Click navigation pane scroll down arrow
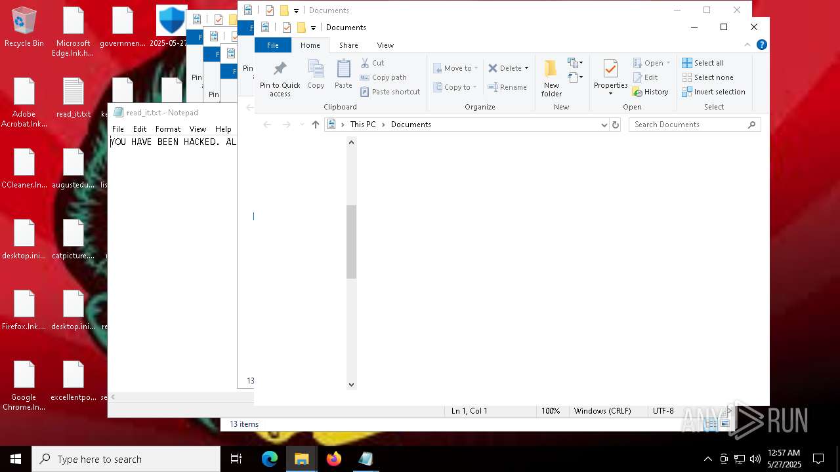The width and height of the screenshot is (840, 472). [351, 385]
